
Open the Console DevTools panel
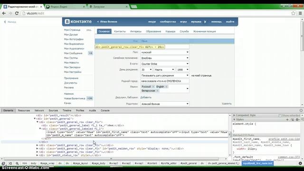pyautogui.click(x=105, y=111)
